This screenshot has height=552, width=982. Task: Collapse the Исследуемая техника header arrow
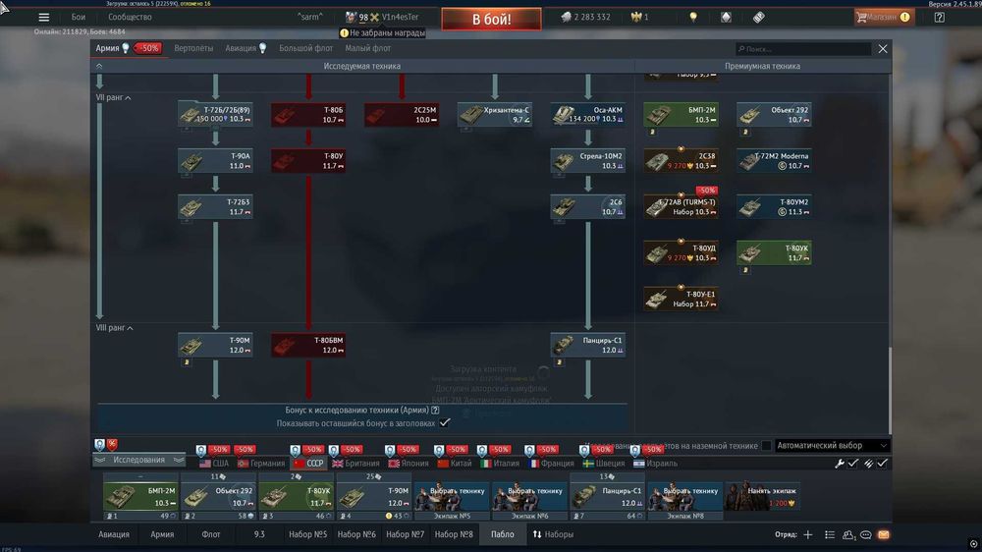(99, 66)
